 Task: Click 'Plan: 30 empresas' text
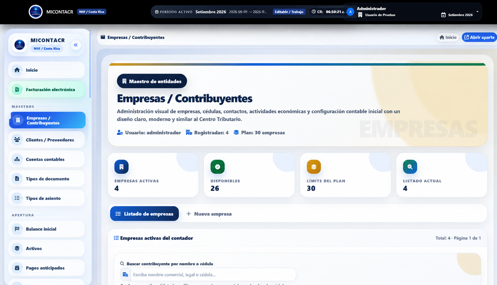pos(263,133)
